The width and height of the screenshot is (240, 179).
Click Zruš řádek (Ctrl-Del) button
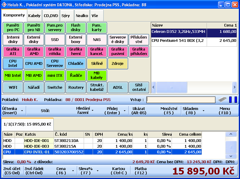coord(34,171)
